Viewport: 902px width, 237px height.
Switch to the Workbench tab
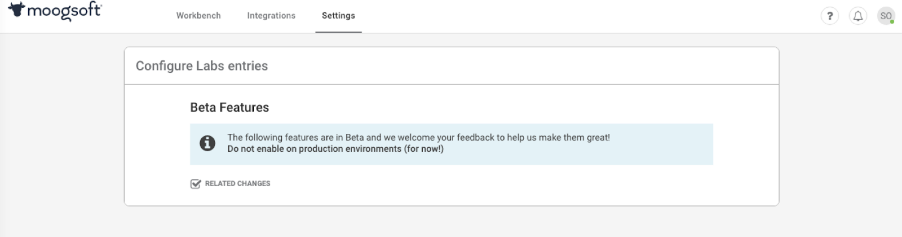tap(198, 16)
